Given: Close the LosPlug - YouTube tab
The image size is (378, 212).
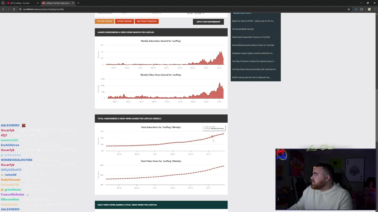Looking at the screenshot, I should 38,3.
